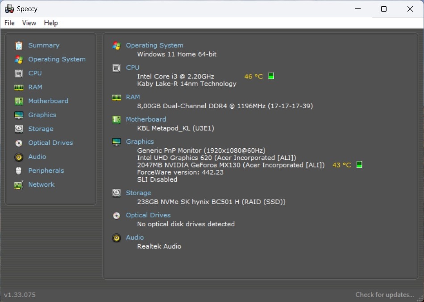Viewport: 424px width, 302px height.
Task: Click the Audio speaker icon in the sidebar
Action: (18, 156)
